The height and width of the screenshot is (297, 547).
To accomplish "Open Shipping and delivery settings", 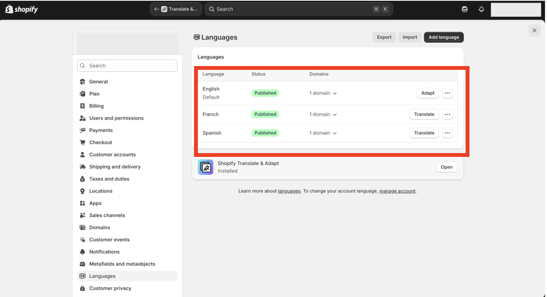I will [127, 167].
